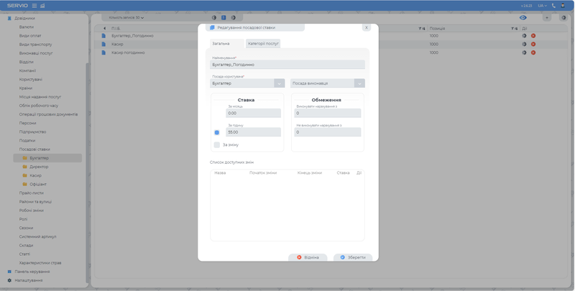The height and width of the screenshot is (291, 575).
Task: Select the За годину rate radio option
Action: pyautogui.click(x=217, y=132)
